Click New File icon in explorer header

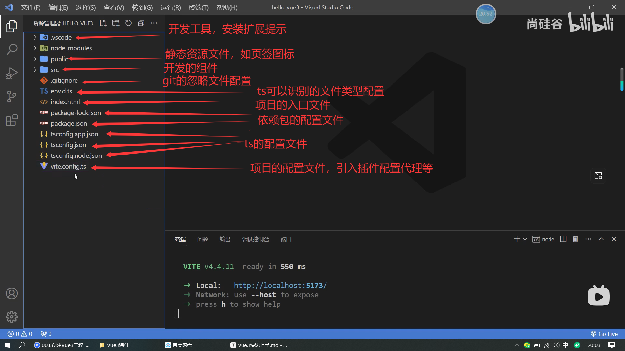(103, 23)
